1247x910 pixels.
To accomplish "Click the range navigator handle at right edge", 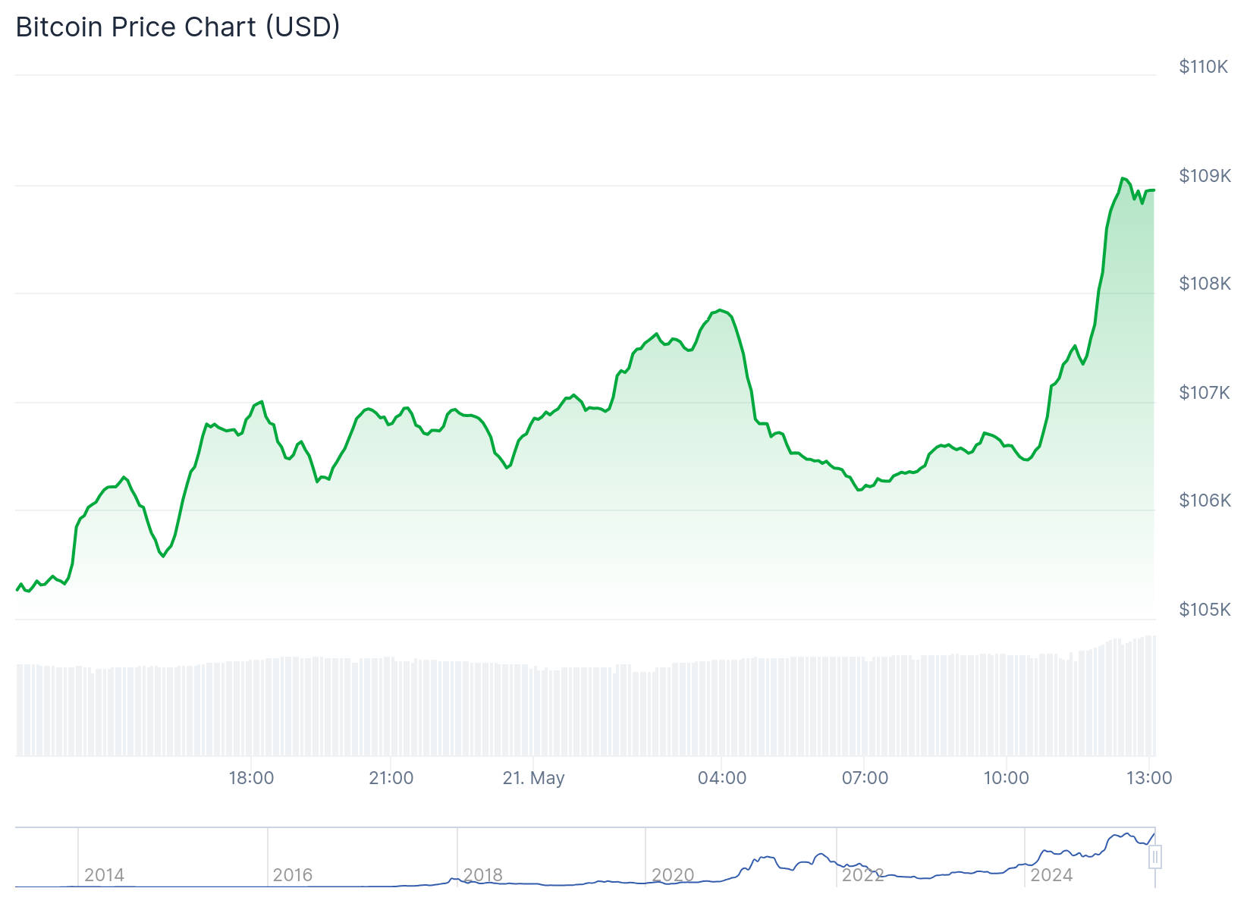I will click(x=1155, y=858).
